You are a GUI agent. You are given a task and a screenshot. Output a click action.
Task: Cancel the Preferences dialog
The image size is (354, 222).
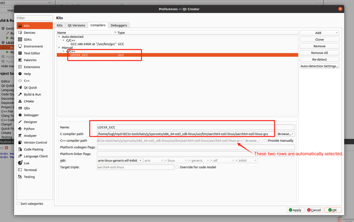pos(314,210)
